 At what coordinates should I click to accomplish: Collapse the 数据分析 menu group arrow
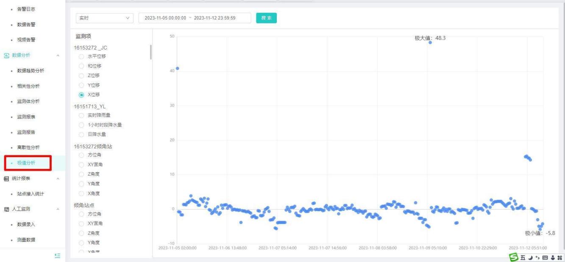click(58, 55)
